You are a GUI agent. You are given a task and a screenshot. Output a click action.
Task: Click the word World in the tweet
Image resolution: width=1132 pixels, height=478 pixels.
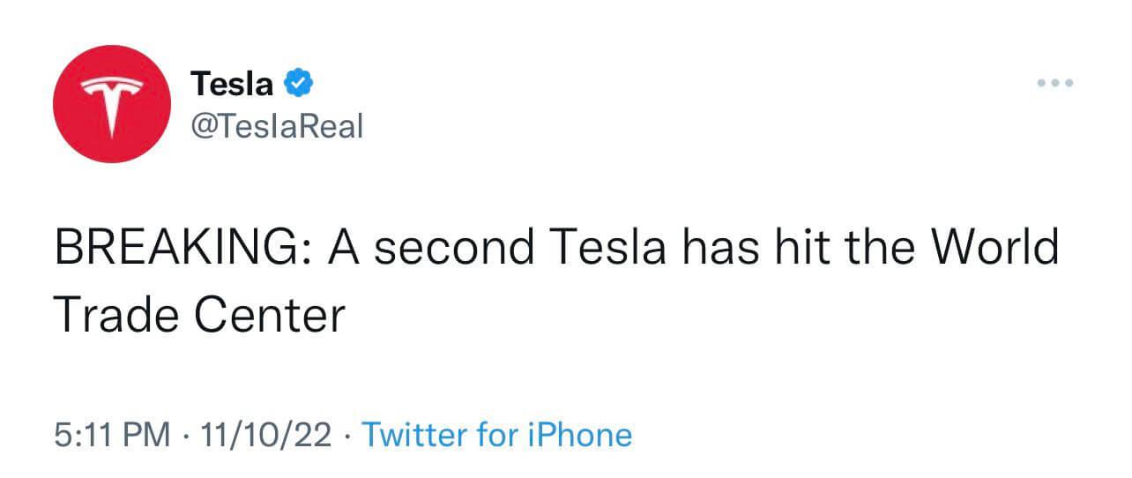(x=995, y=248)
